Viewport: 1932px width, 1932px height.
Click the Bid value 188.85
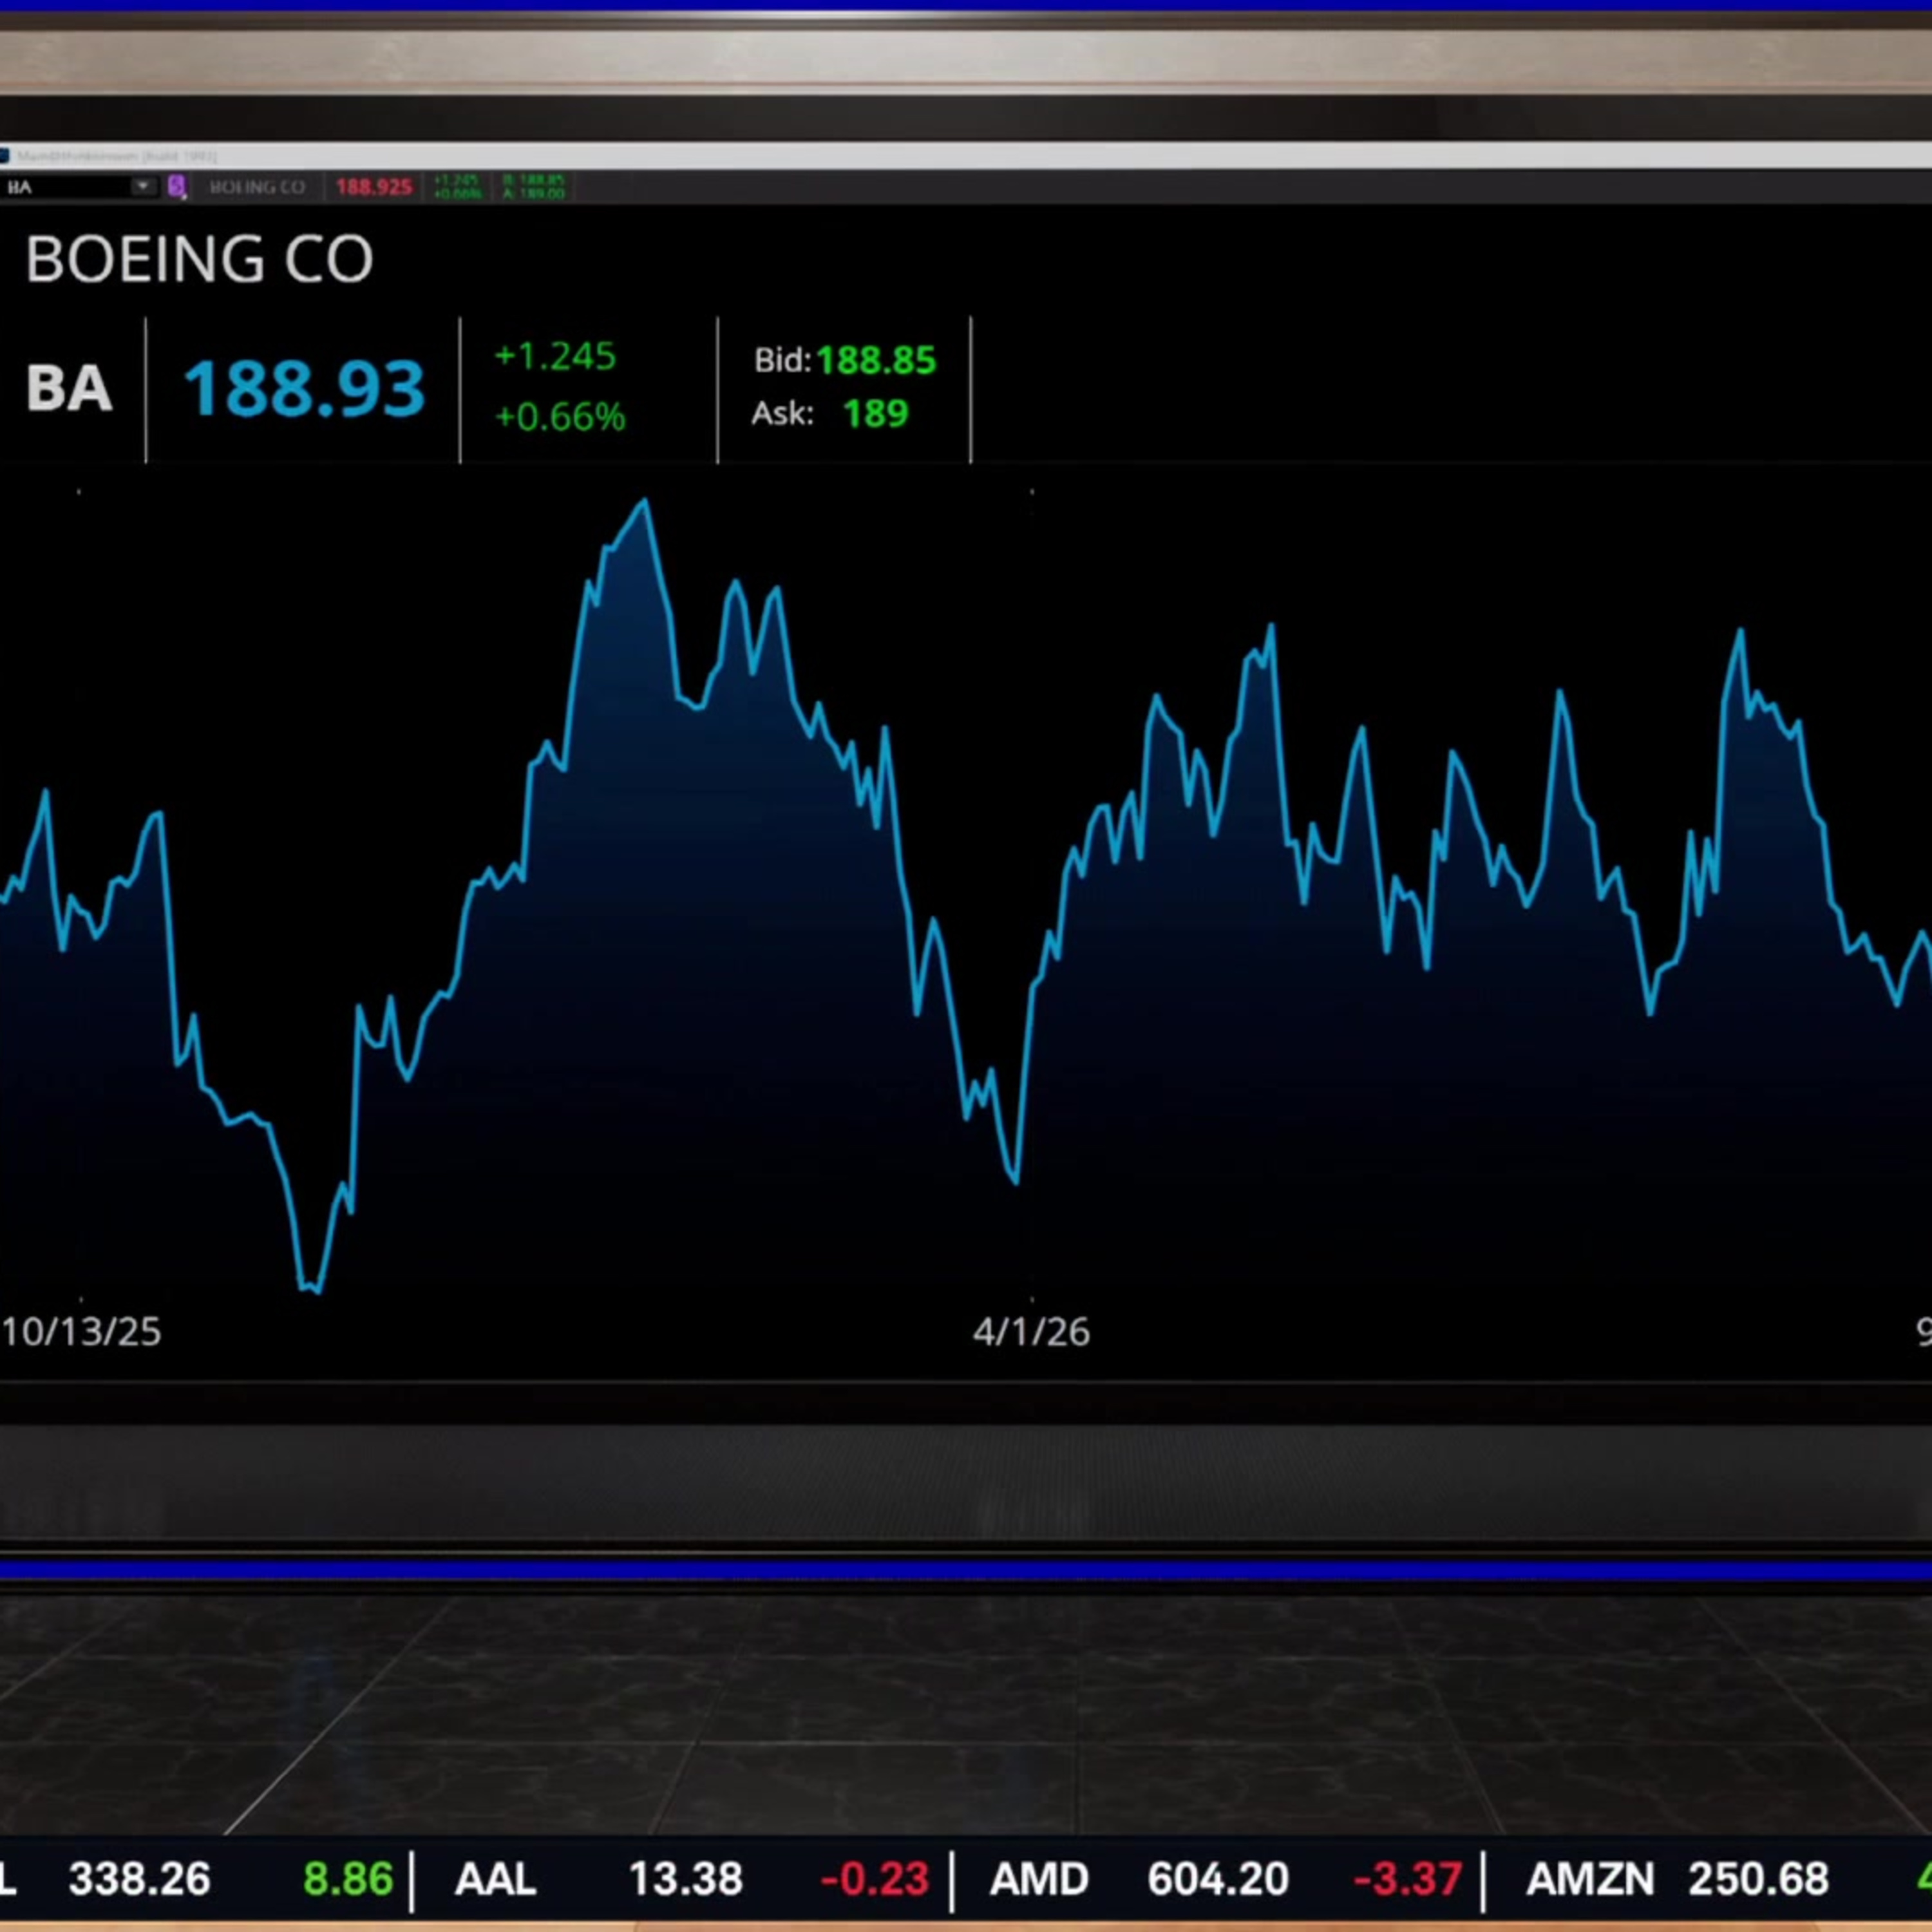tap(876, 360)
